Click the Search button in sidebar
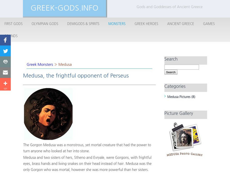 [x=171, y=72]
